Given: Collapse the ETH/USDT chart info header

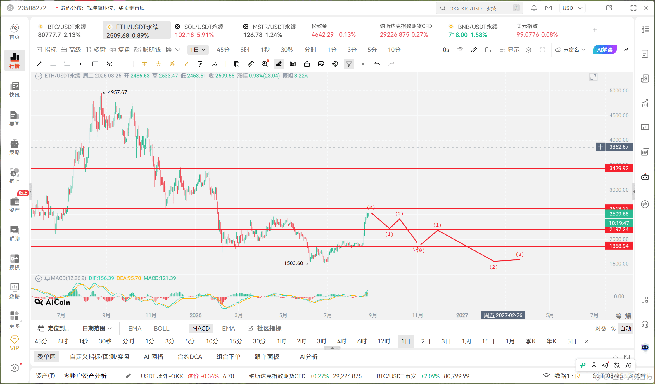Looking at the screenshot, I should [x=38, y=76].
